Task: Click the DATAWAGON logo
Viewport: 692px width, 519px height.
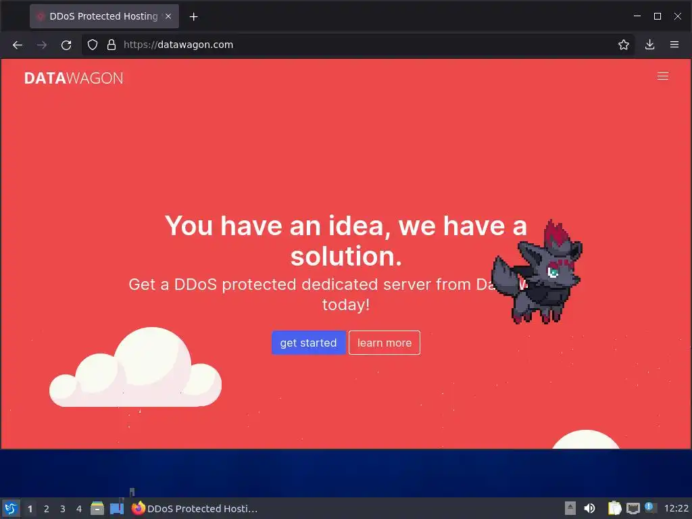Action: coord(74,78)
